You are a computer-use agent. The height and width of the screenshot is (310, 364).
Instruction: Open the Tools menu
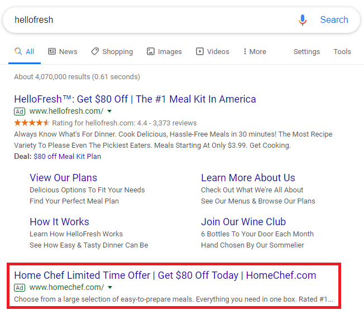pyautogui.click(x=342, y=51)
